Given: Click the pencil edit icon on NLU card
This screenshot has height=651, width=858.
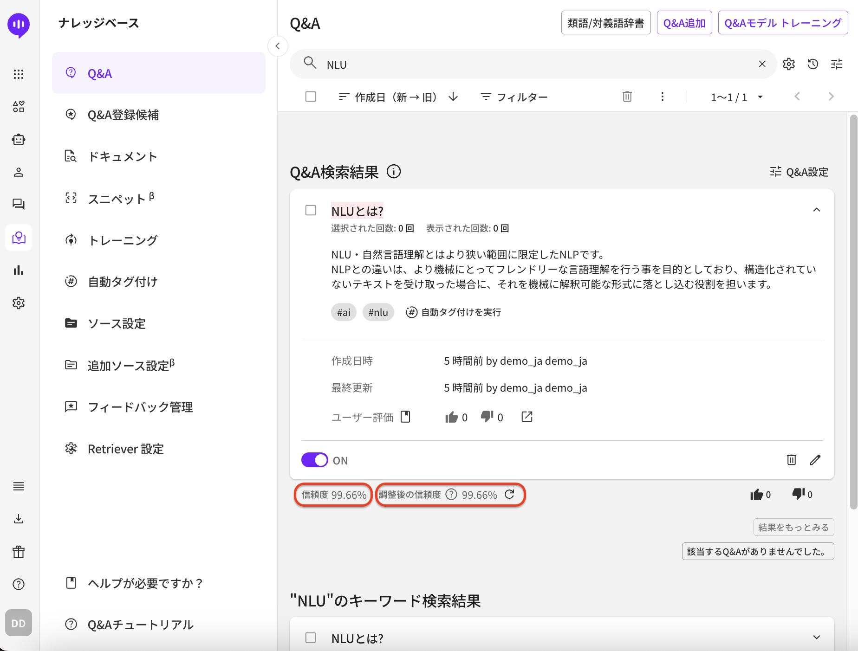Looking at the screenshot, I should [x=815, y=460].
